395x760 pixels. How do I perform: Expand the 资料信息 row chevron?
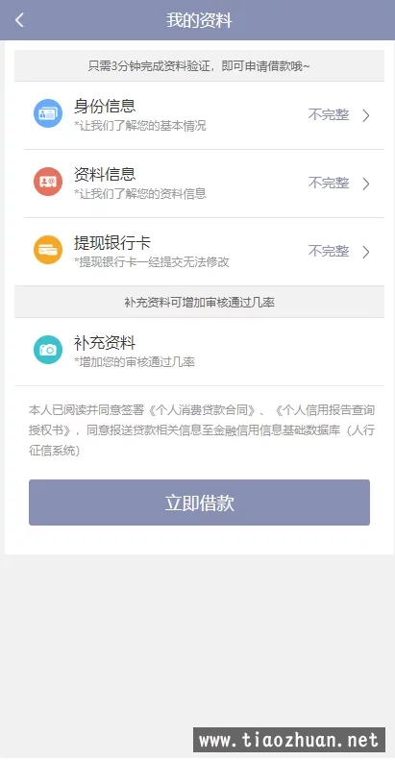[366, 184]
